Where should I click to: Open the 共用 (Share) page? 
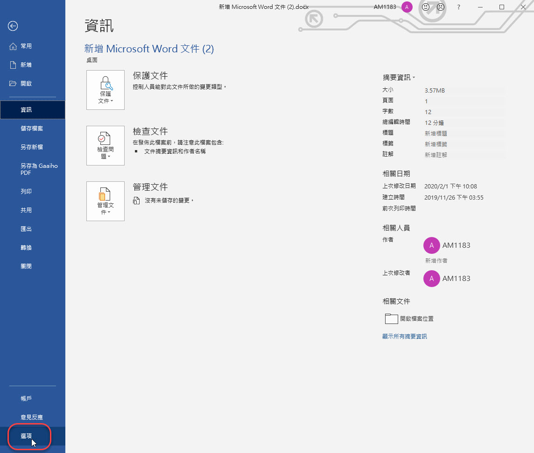[x=33, y=210]
